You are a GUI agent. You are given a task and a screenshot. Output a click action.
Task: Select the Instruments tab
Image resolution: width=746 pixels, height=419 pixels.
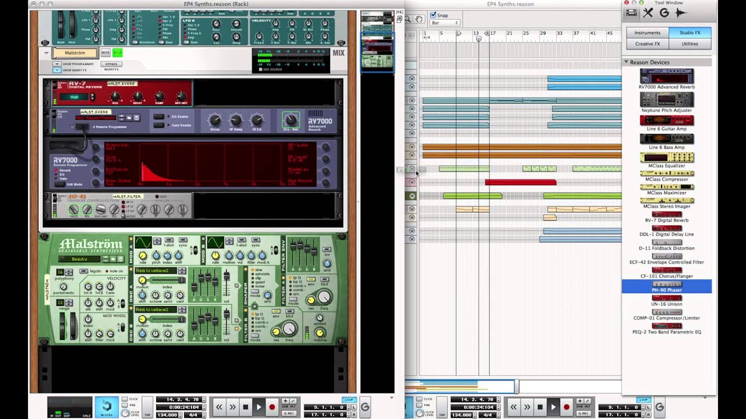pos(648,33)
